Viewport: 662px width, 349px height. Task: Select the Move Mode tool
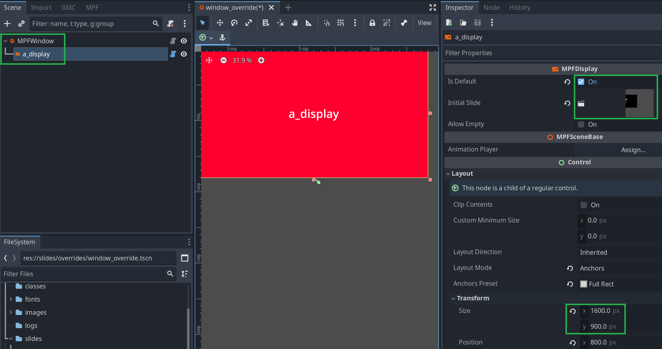(x=220, y=23)
